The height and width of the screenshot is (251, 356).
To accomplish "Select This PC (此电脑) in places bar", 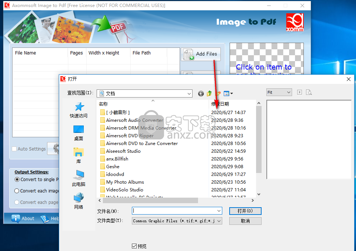I will 79,178.
